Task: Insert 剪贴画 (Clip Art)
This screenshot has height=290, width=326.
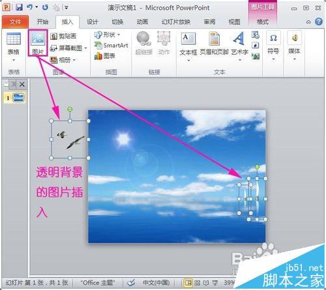Action: point(63,36)
